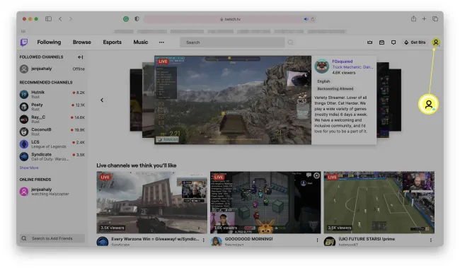Play the featured FGsquared live stream
460x268 pixels.
coord(233,100)
